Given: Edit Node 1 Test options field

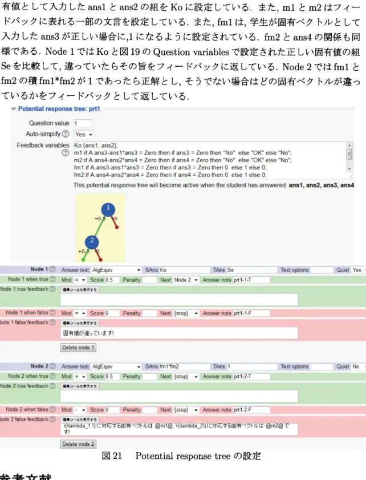Looking at the screenshot, I should coord(322,270).
